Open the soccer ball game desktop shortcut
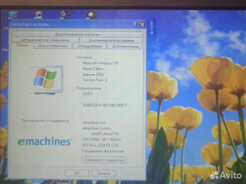 65,15
